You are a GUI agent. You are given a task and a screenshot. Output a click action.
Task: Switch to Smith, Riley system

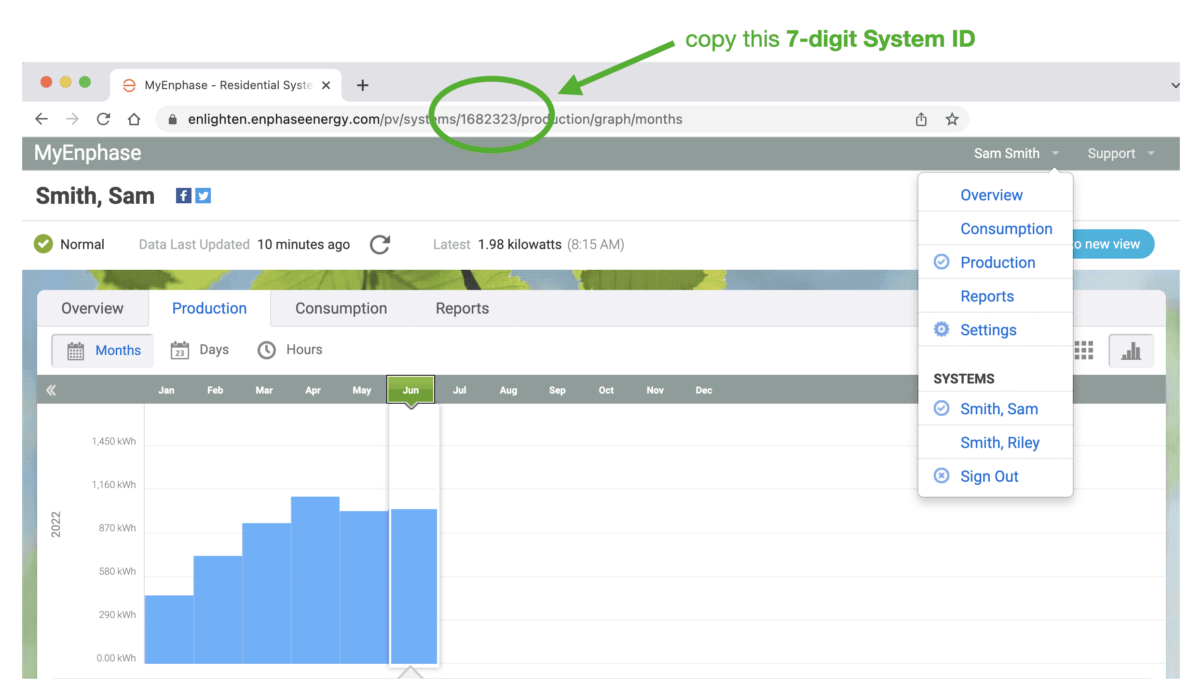coord(999,443)
